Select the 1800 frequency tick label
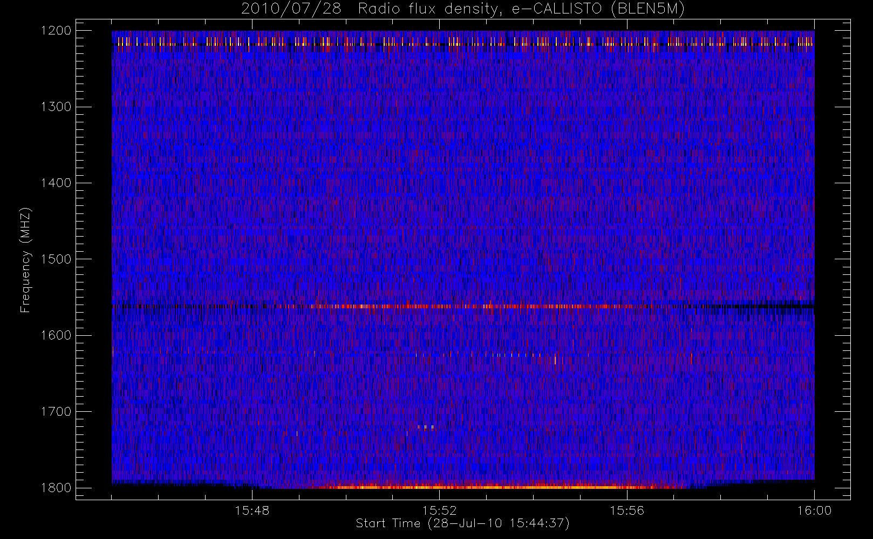Image resolution: width=873 pixels, height=539 pixels. pos(56,488)
